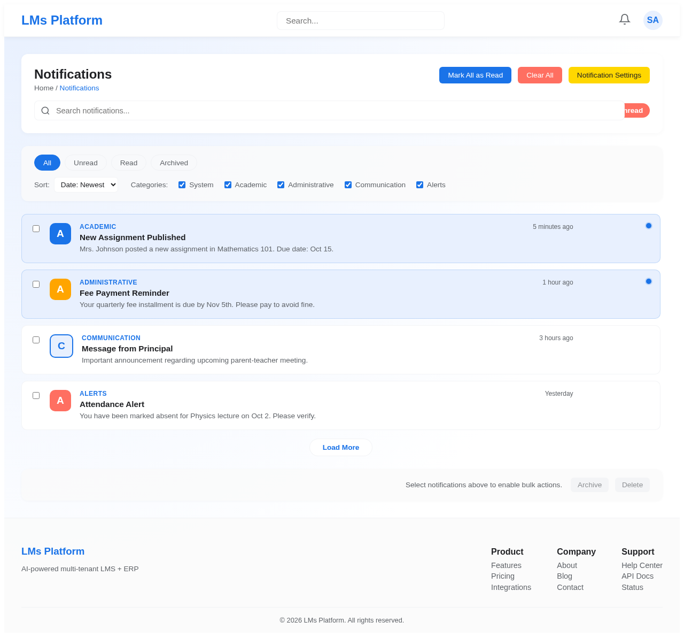684x637 pixels.
Task: Open footer Features link
Action: [x=506, y=565]
